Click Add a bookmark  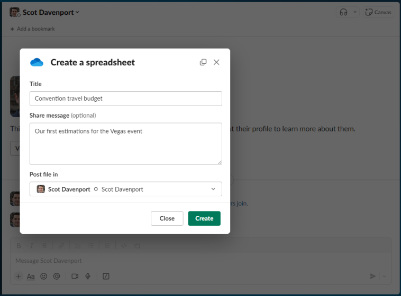(x=32, y=29)
